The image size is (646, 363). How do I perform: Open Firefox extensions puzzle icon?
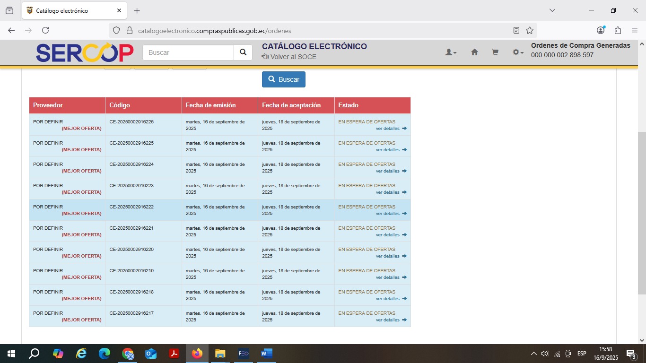618,31
